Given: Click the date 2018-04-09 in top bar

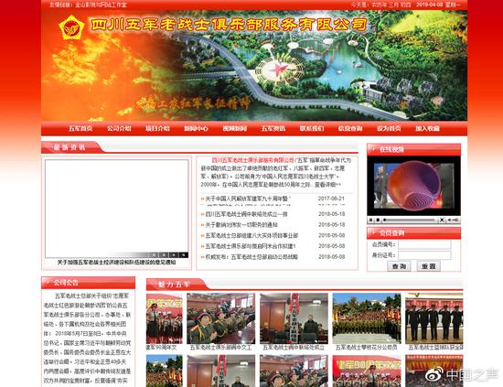Looking at the screenshot, I should tap(430, 5).
